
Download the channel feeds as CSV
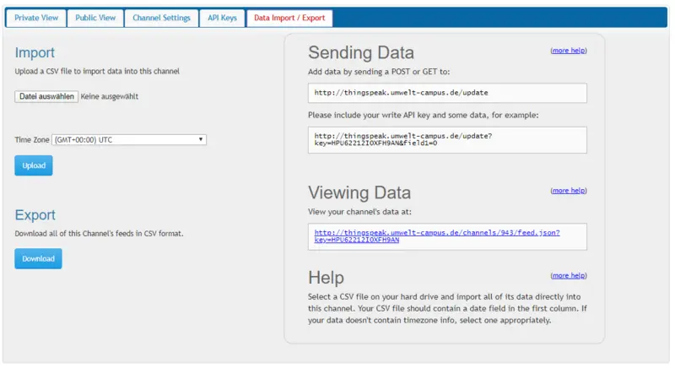click(38, 258)
